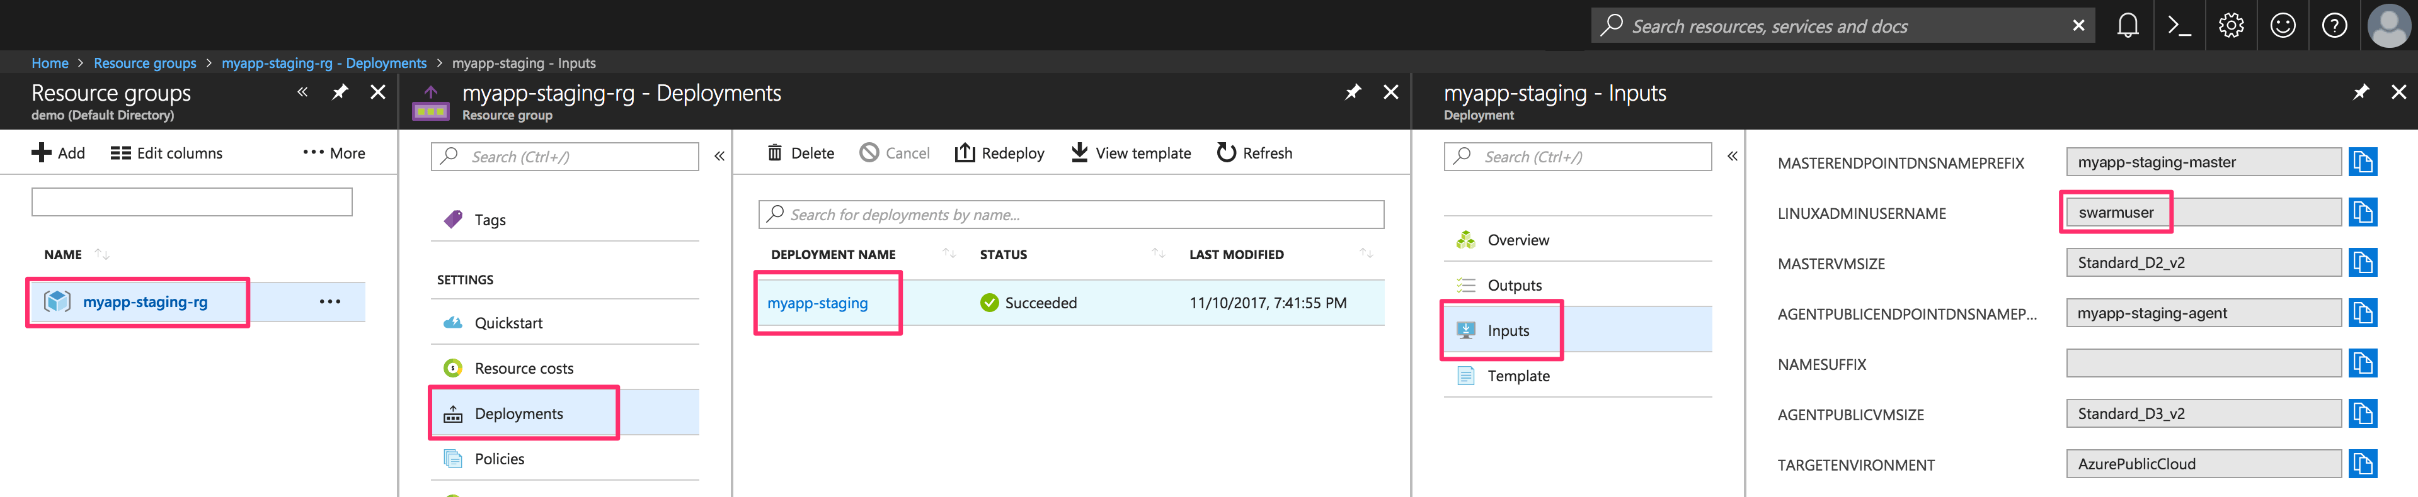This screenshot has height=497, width=2418.
Task: Collapse the deployment menu with chevrons
Action: pyautogui.click(x=1733, y=155)
